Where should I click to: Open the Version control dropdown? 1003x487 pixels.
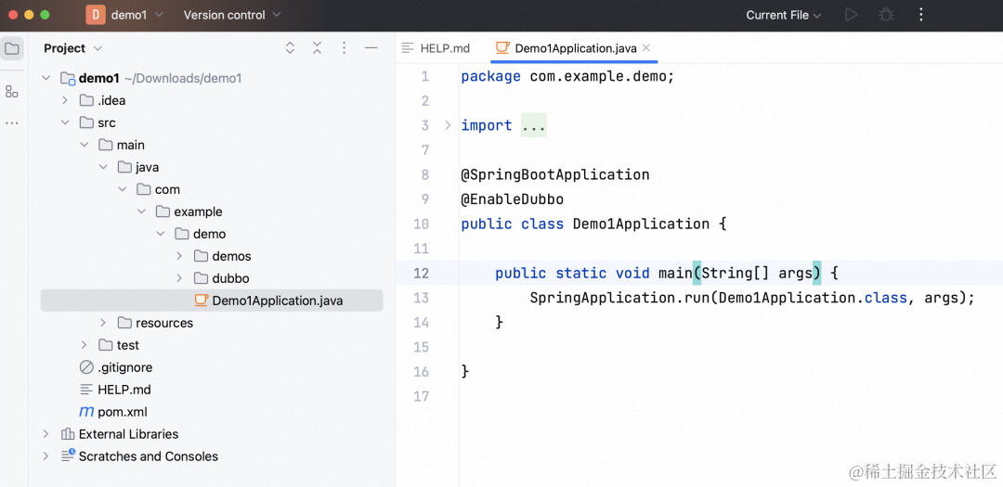tap(231, 15)
